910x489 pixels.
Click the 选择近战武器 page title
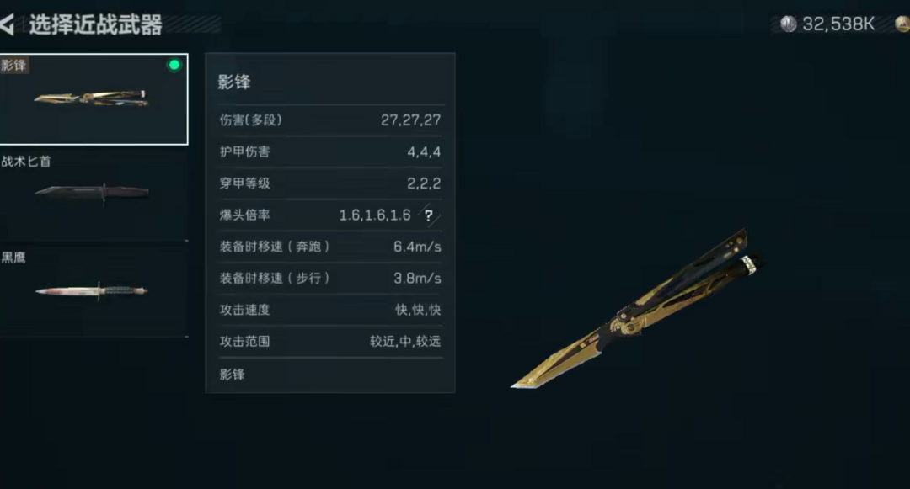click(x=96, y=25)
